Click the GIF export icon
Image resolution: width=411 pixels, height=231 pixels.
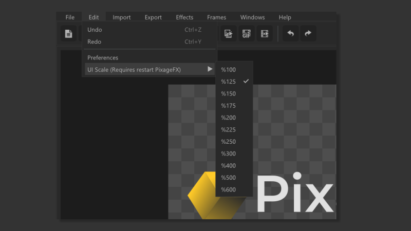pos(247,34)
